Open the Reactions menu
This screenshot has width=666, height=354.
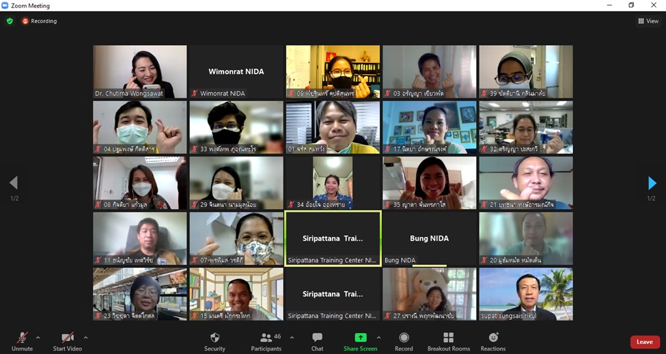492,338
